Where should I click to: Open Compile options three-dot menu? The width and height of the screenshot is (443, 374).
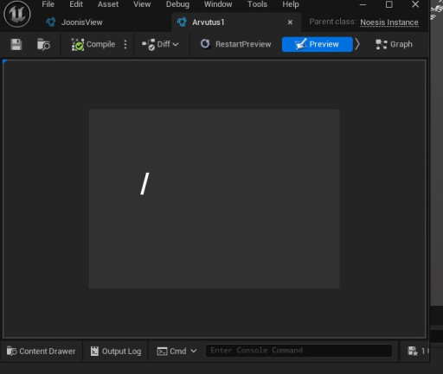click(125, 44)
